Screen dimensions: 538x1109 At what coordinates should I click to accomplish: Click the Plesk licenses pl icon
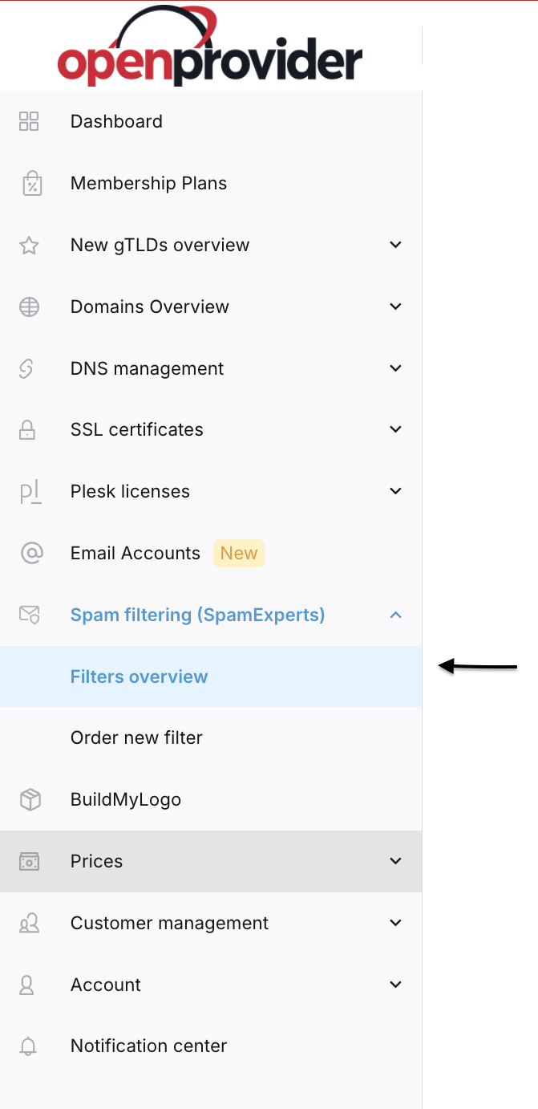[30, 492]
